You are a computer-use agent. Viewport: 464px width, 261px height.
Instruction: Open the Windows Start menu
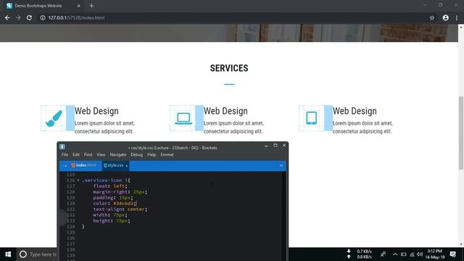coord(8,254)
